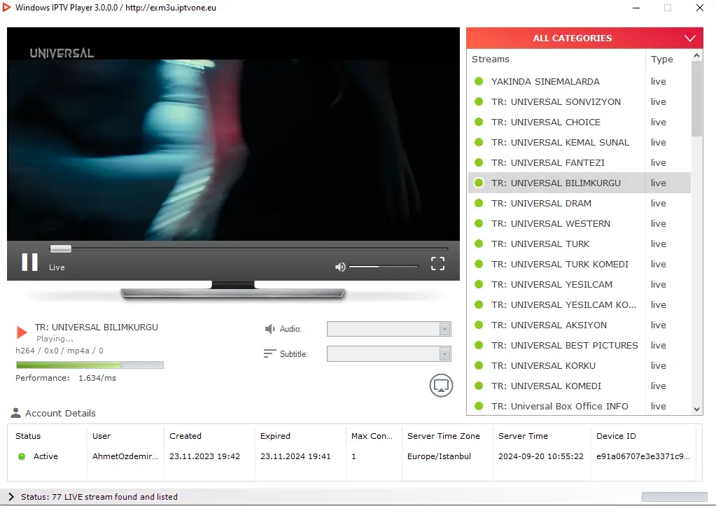Click green dot beside UNIVERSAL DRAM
Image resolution: width=716 pixels, height=506 pixels.
479,203
